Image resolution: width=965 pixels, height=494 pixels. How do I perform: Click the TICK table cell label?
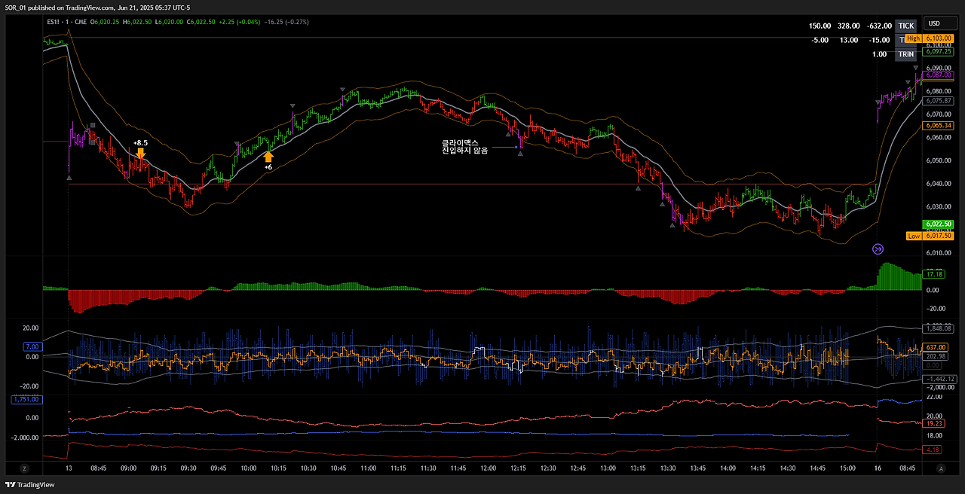(905, 26)
